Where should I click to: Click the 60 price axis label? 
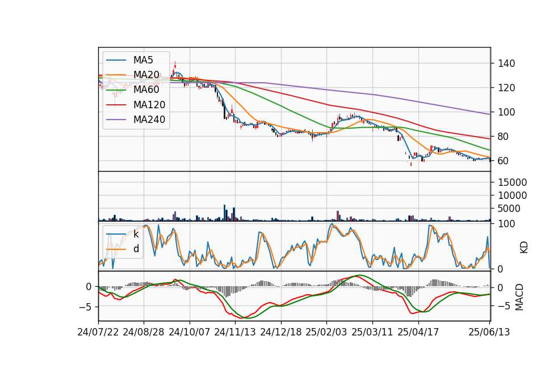pos(504,161)
